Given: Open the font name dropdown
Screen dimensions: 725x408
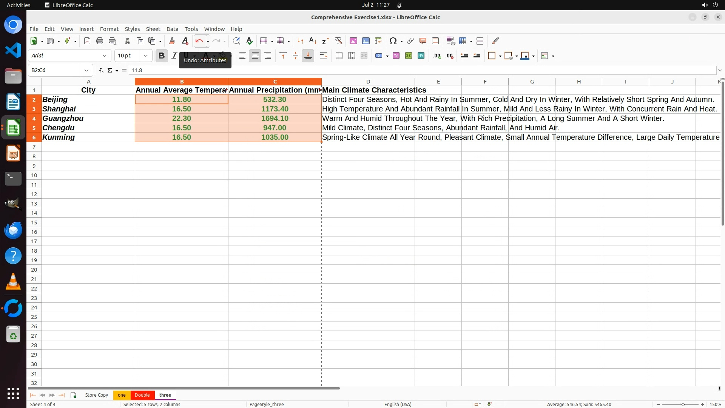Looking at the screenshot, I should [105, 56].
